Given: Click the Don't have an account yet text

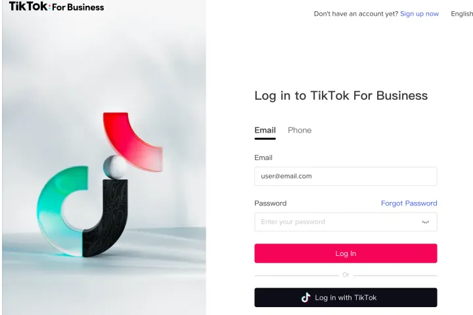Looking at the screenshot, I should pos(356,14).
